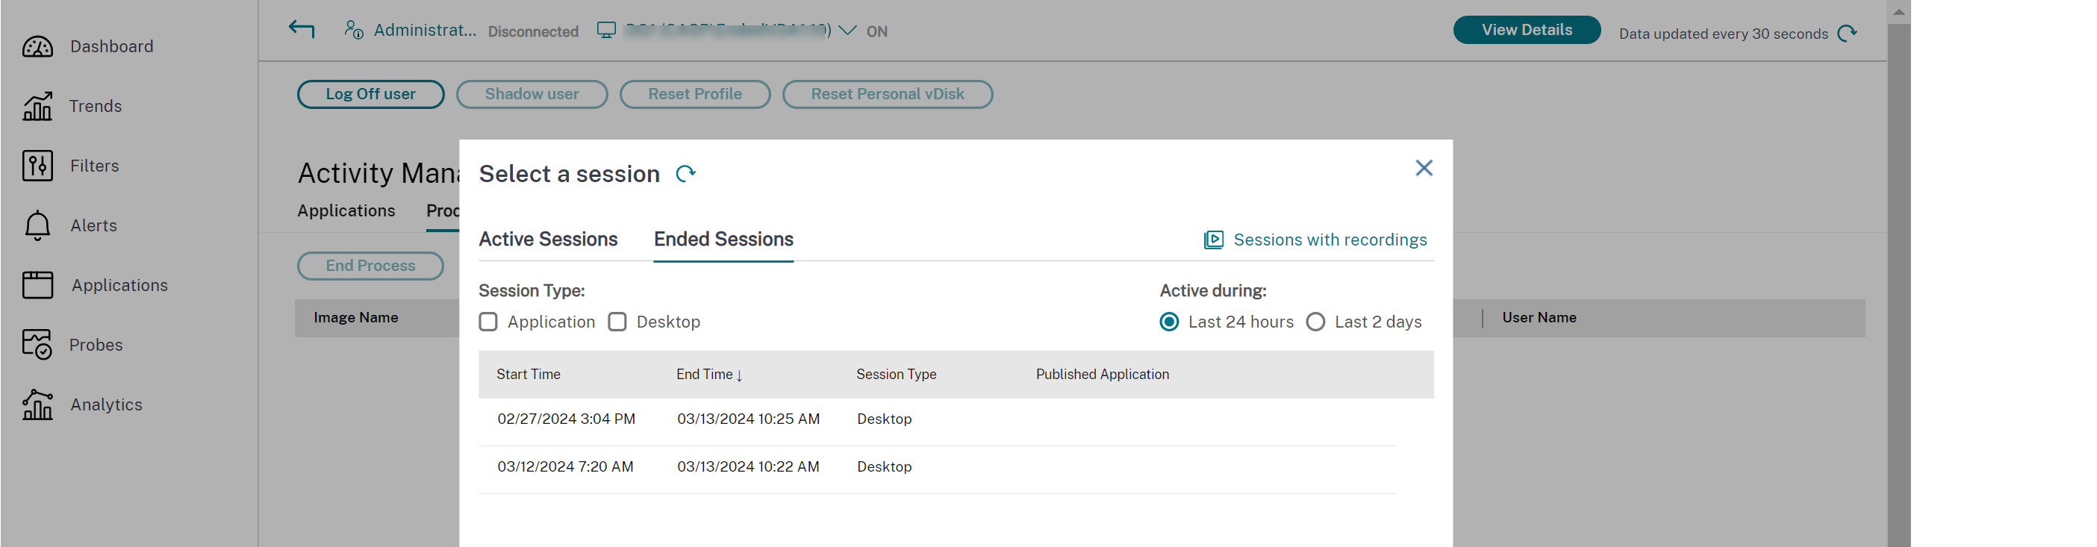Select the Last 2 days radio button
Viewport: 2097px width, 547px height.
pyautogui.click(x=1315, y=322)
